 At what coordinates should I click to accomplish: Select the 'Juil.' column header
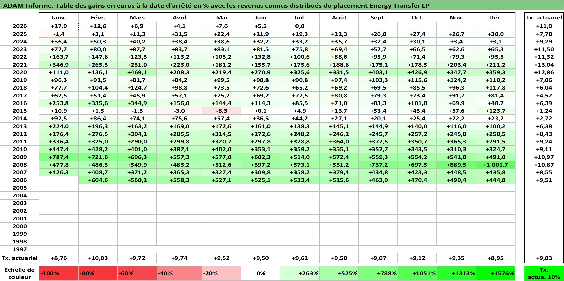coord(300,18)
